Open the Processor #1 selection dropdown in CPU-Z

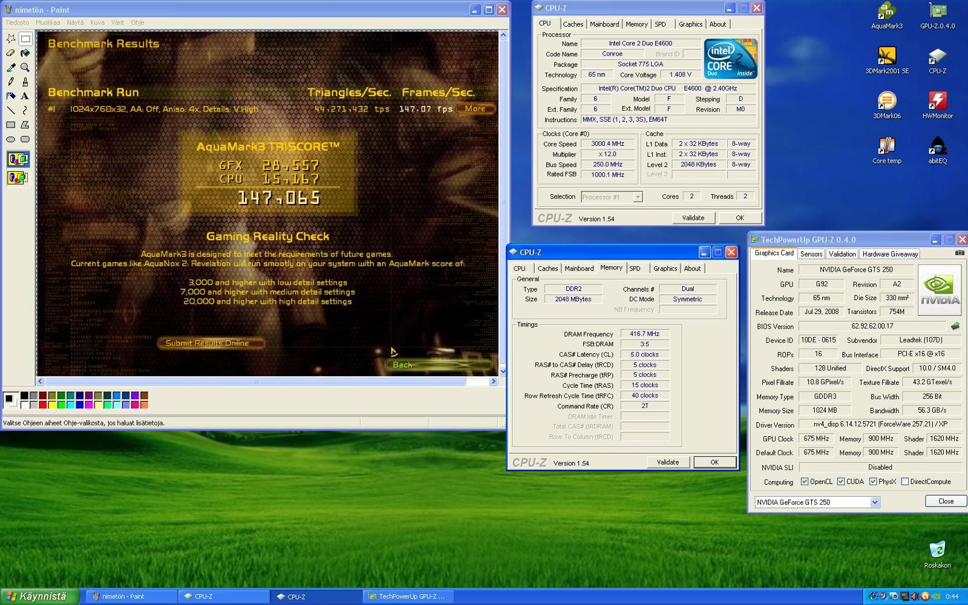pos(611,197)
